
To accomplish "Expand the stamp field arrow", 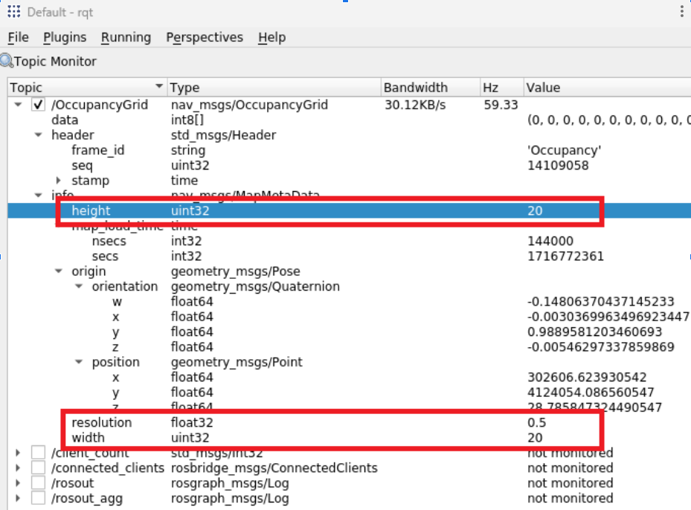I will tap(59, 181).
